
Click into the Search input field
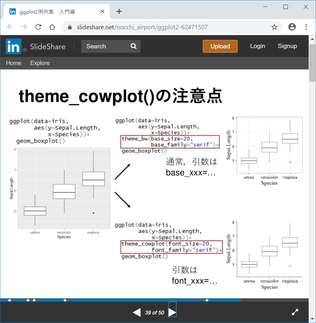(x=106, y=46)
